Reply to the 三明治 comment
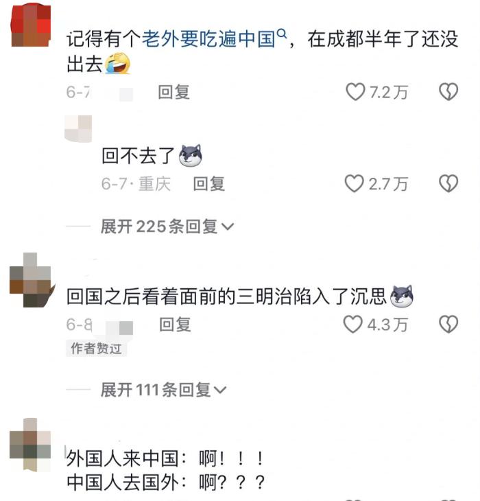Screen dimensions: 480x501 pyautogui.click(x=176, y=325)
